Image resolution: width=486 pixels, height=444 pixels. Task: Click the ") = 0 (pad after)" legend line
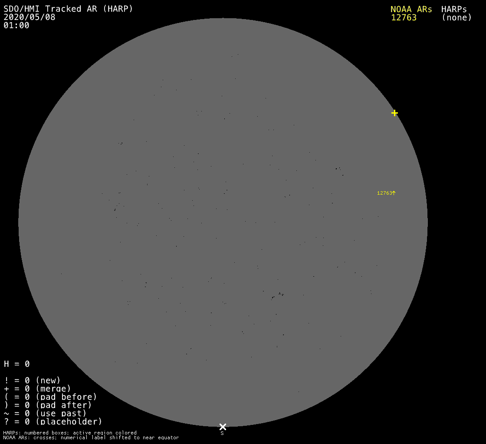48,405
